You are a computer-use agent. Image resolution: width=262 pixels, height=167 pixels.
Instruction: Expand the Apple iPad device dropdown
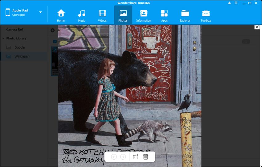tap(40, 12)
